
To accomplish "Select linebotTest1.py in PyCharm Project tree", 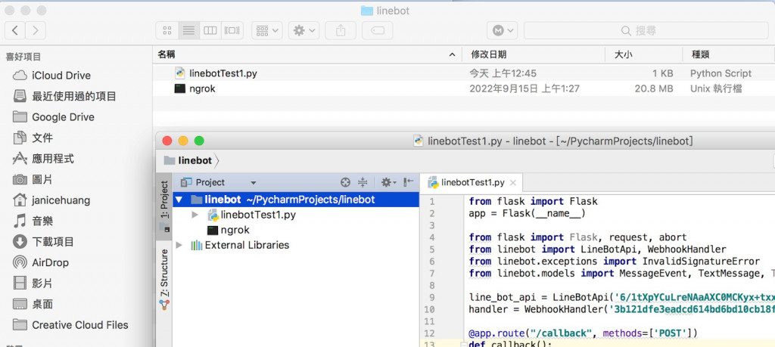I will tap(251, 215).
